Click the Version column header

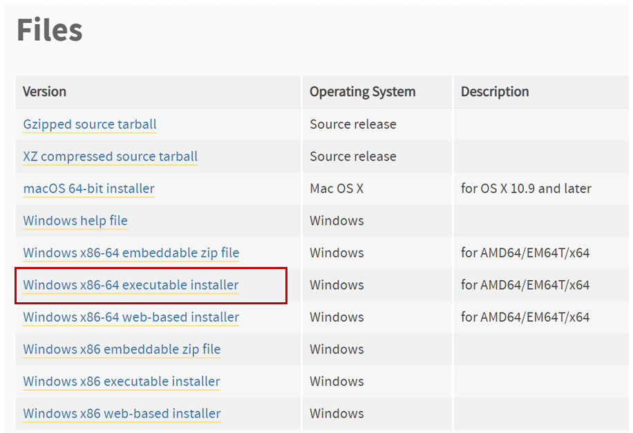coord(44,92)
